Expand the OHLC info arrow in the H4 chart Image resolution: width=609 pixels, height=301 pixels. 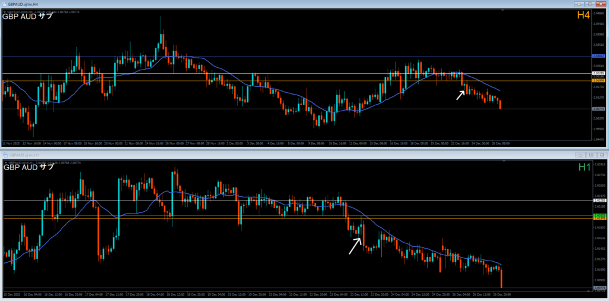[5, 12]
